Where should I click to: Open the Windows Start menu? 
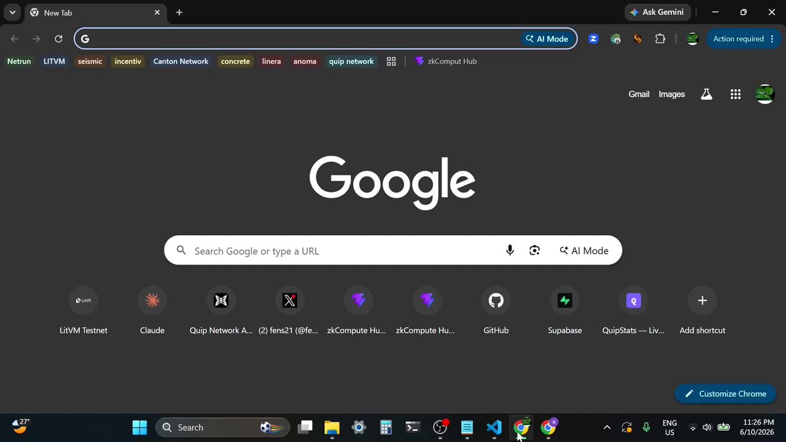click(140, 428)
